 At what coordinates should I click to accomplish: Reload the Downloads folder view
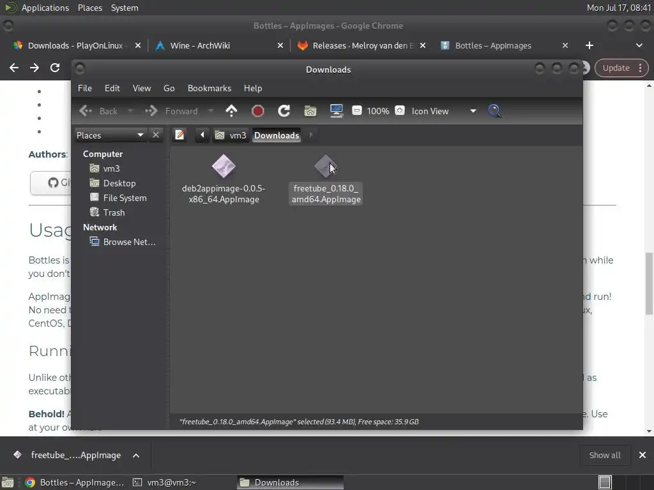(284, 111)
